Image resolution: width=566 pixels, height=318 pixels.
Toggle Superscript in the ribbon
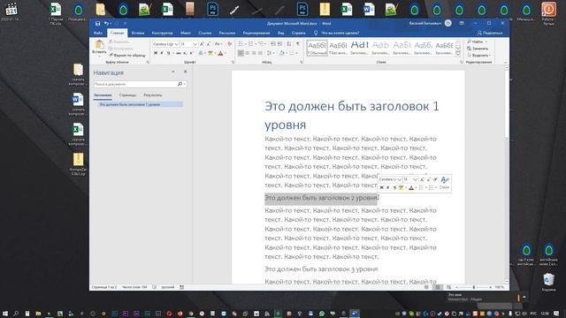(x=191, y=53)
